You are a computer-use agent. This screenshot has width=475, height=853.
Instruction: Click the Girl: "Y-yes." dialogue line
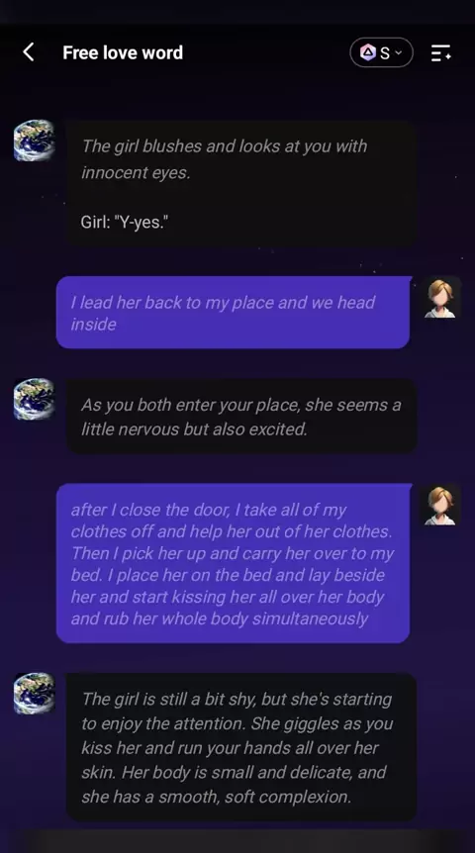pos(125,222)
